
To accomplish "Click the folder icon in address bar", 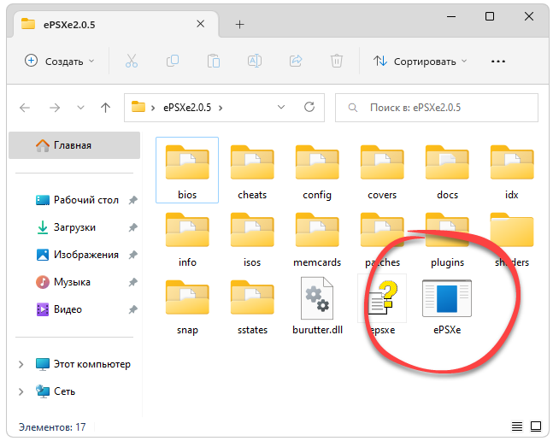I will (x=138, y=107).
